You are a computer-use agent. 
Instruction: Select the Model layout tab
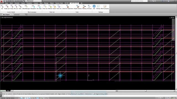point(8,91)
